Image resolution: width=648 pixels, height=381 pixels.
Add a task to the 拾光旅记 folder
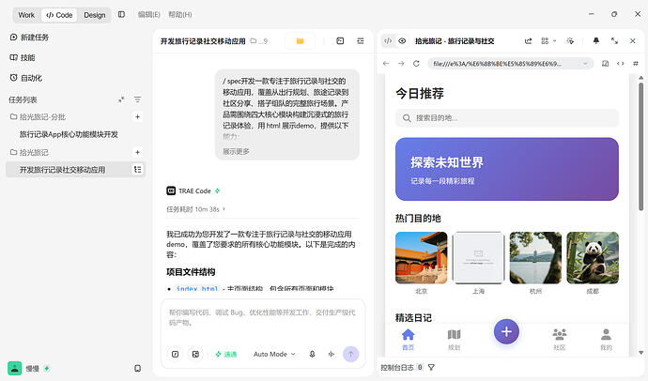tap(138, 152)
